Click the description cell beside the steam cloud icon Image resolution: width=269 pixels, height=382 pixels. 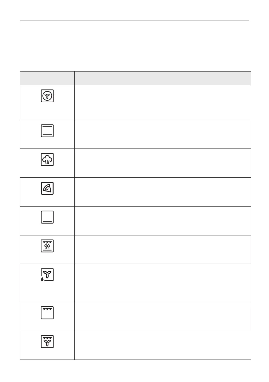pyautogui.click(x=162, y=163)
